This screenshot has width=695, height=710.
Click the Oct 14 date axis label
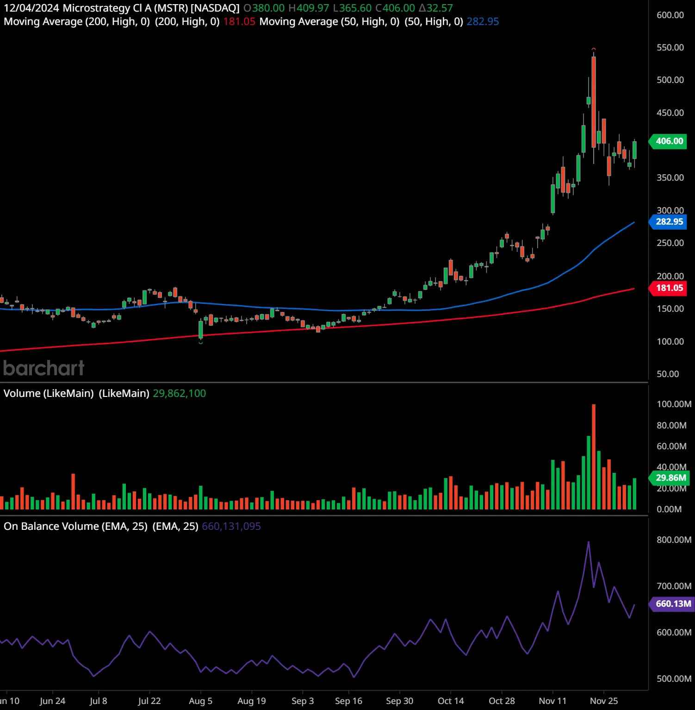coord(451,701)
